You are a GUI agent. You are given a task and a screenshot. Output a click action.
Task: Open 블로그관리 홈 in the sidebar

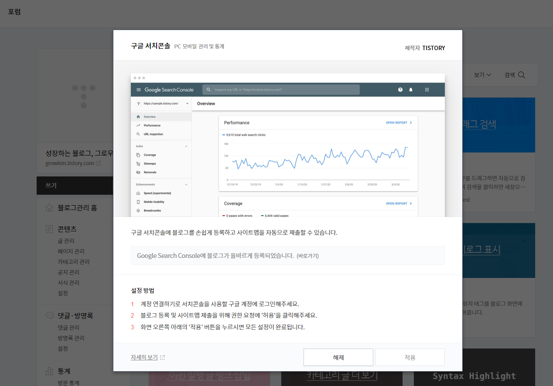pyautogui.click(x=78, y=208)
